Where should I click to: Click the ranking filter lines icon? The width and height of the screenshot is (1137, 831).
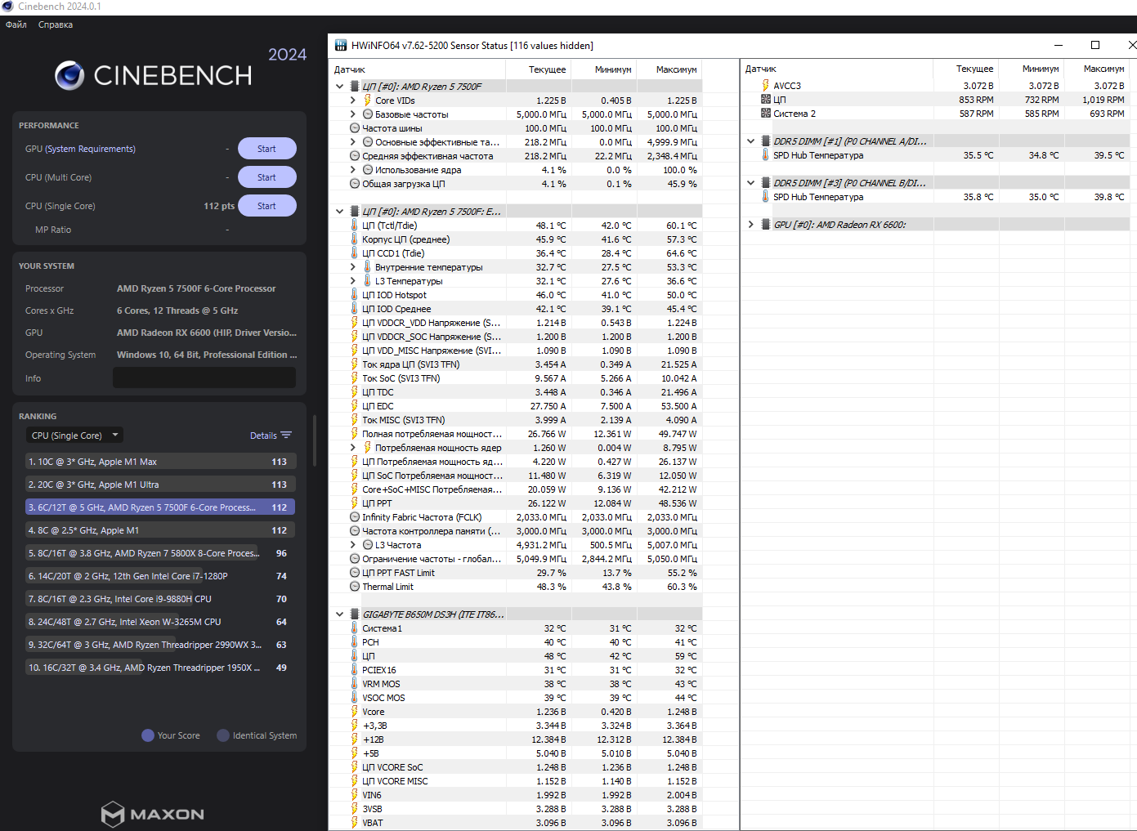[x=286, y=436]
